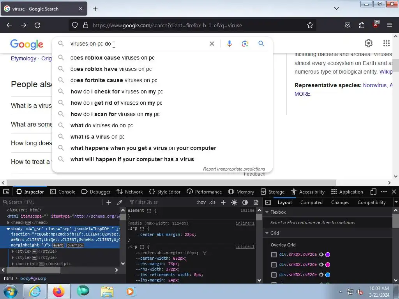Clear the Google search box with X
The width and height of the screenshot is (399, 299).
pyautogui.click(x=212, y=44)
